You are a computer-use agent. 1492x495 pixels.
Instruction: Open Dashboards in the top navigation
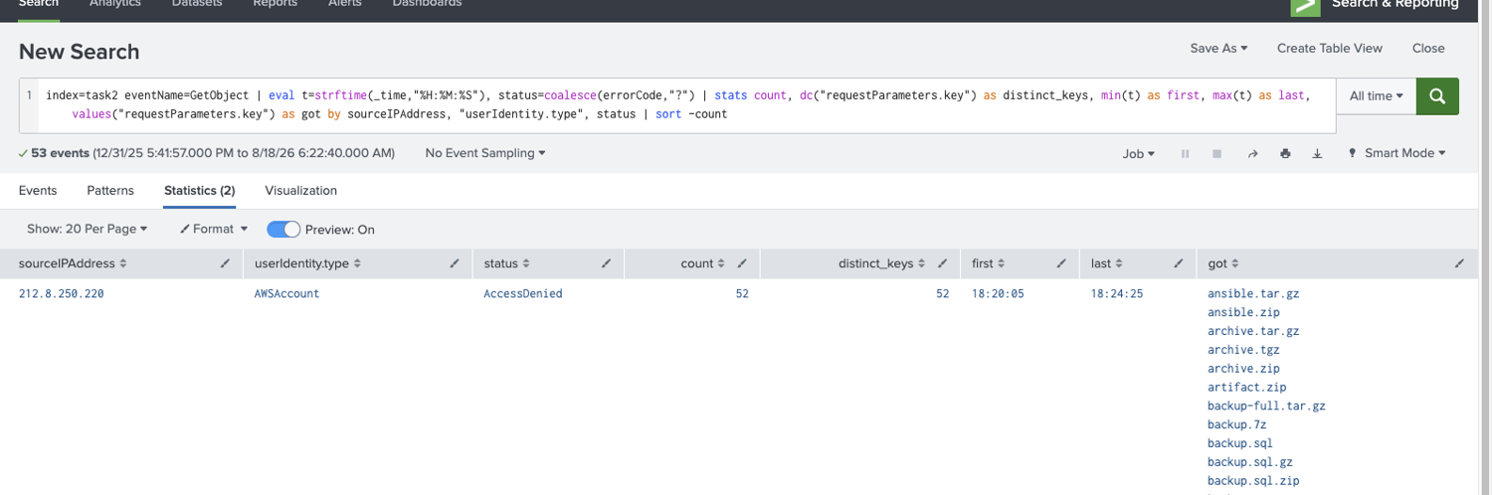tap(427, 4)
